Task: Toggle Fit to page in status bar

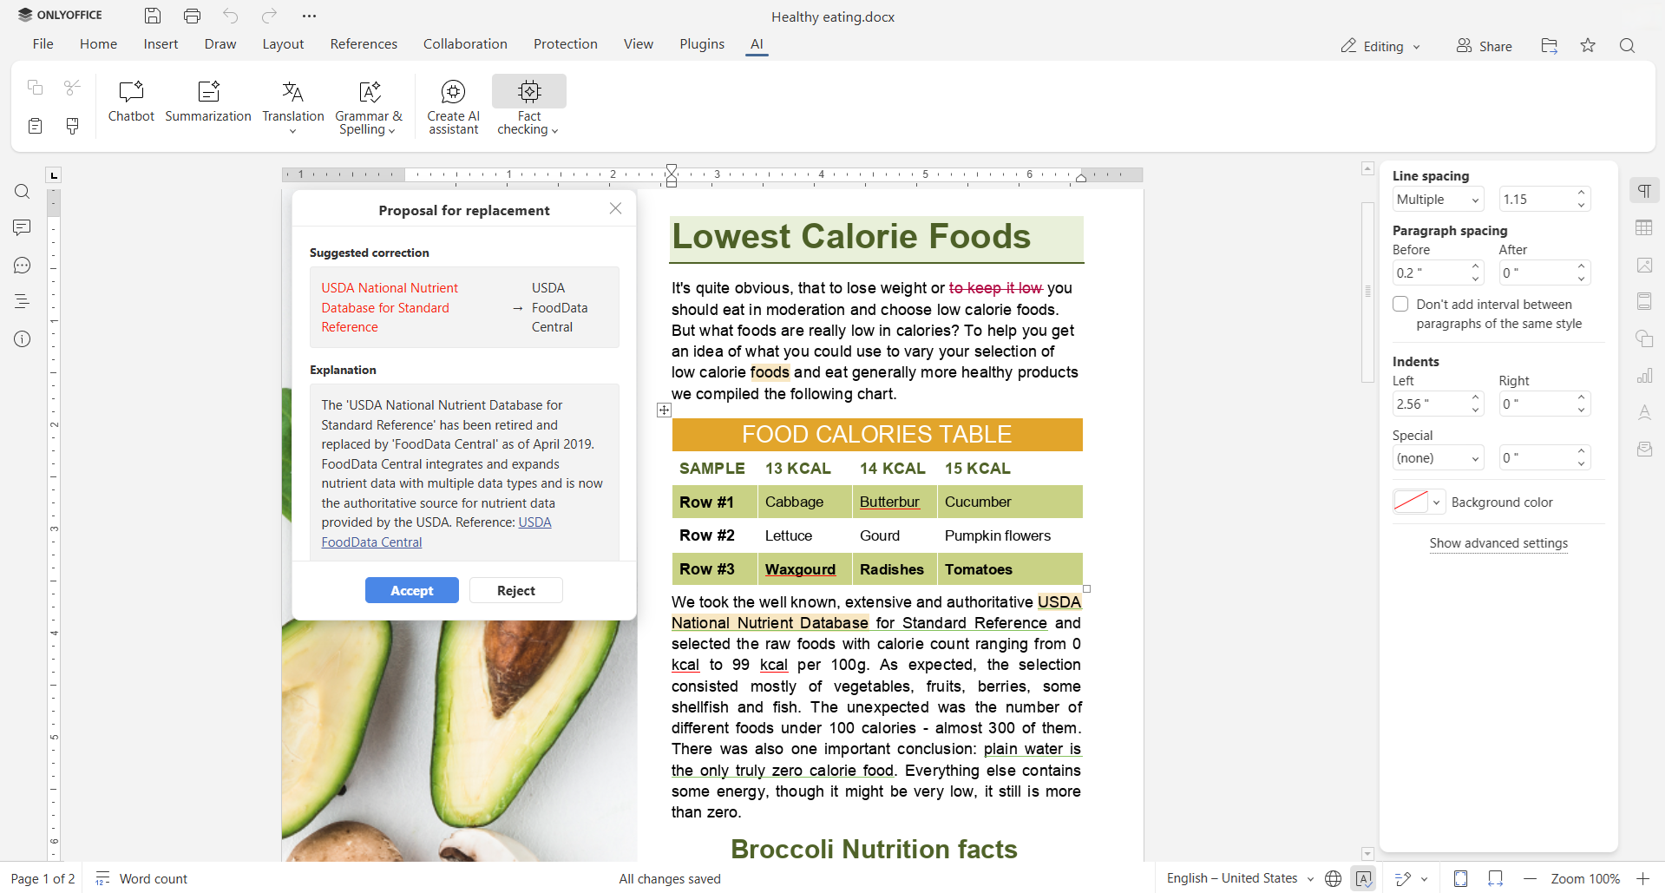Action: 1461,879
